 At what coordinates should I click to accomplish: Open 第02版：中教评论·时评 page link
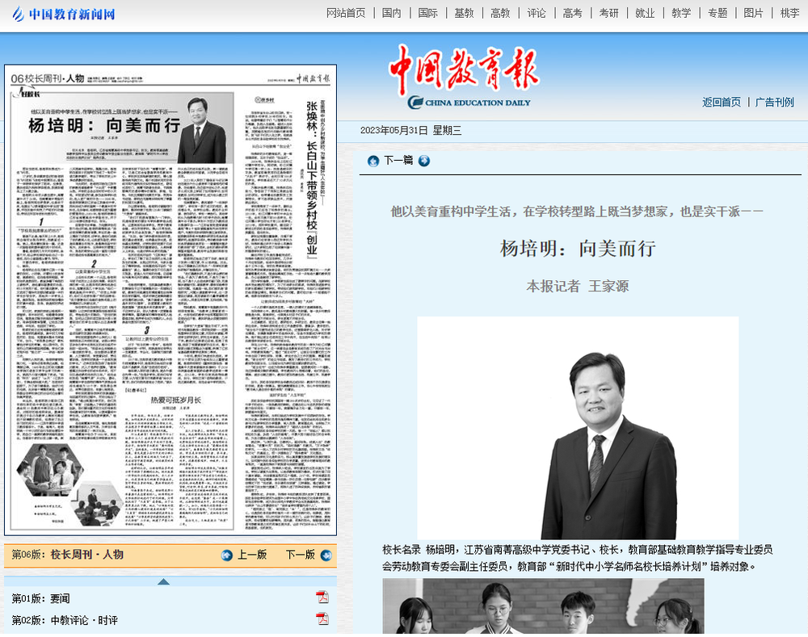65,620
